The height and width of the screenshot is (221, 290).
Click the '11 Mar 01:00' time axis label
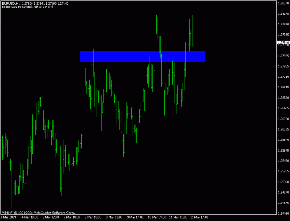click(178, 217)
